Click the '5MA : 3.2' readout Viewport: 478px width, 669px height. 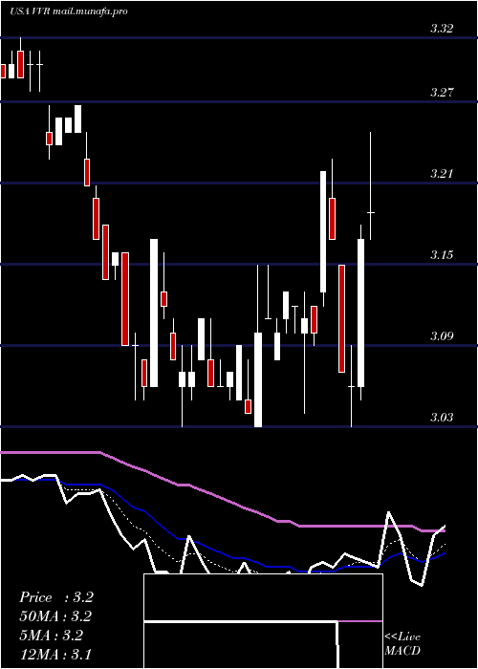pos(52,635)
